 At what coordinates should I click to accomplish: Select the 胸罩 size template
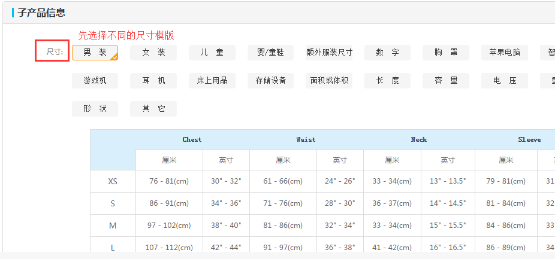tap(446, 53)
